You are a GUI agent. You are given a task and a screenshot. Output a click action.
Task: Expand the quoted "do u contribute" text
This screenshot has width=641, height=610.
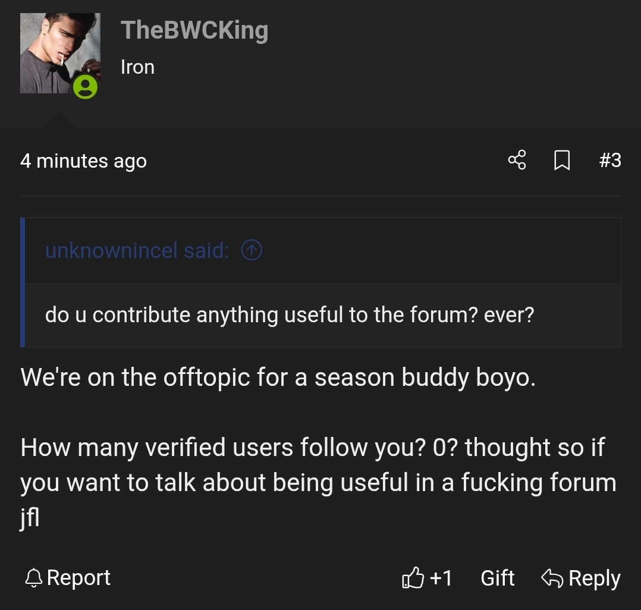pos(290,315)
